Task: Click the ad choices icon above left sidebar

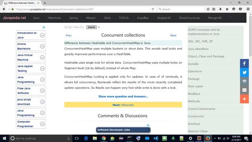Action: point(44,27)
